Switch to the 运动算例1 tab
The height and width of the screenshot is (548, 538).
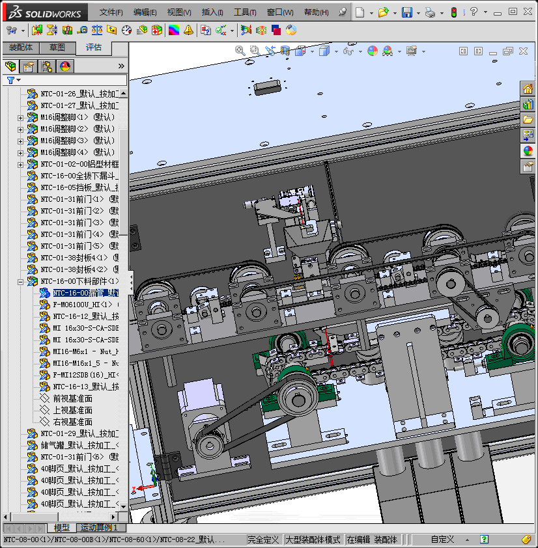tap(99, 528)
